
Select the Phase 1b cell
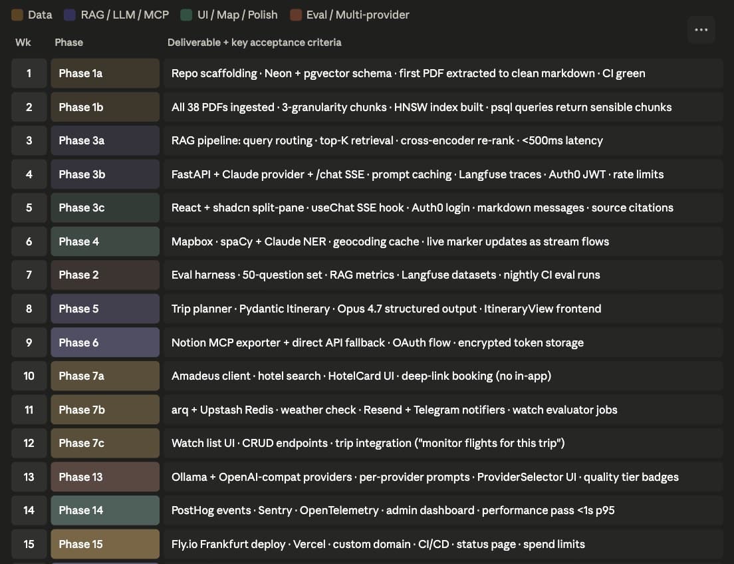click(x=105, y=107)
